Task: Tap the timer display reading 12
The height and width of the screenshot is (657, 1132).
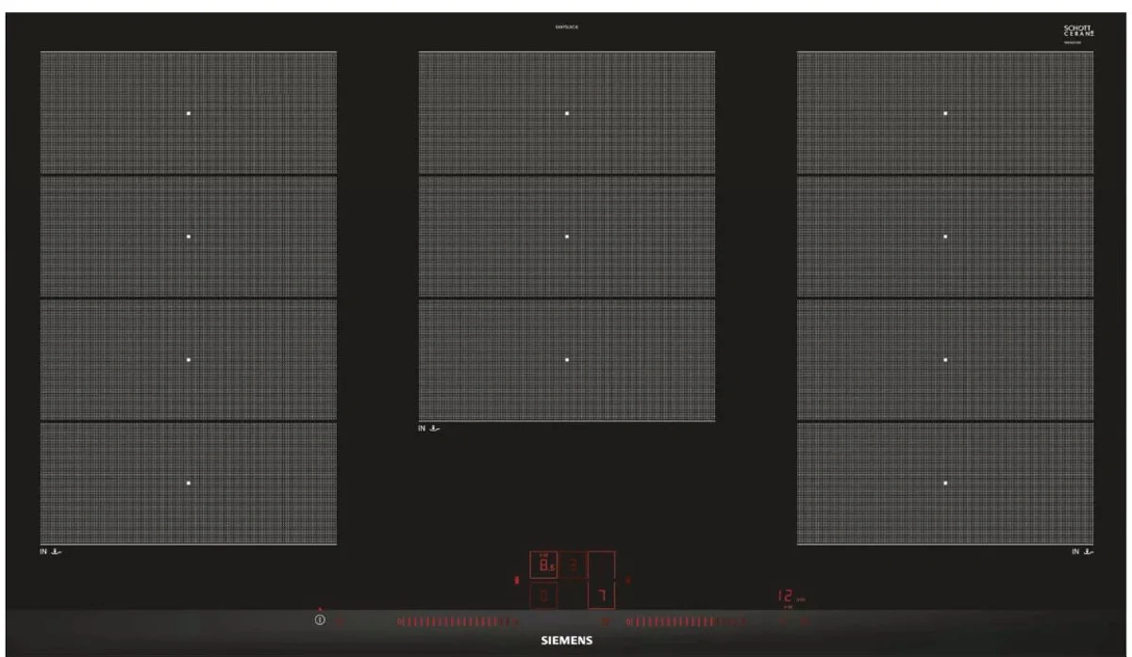Action: click(783, 597)
